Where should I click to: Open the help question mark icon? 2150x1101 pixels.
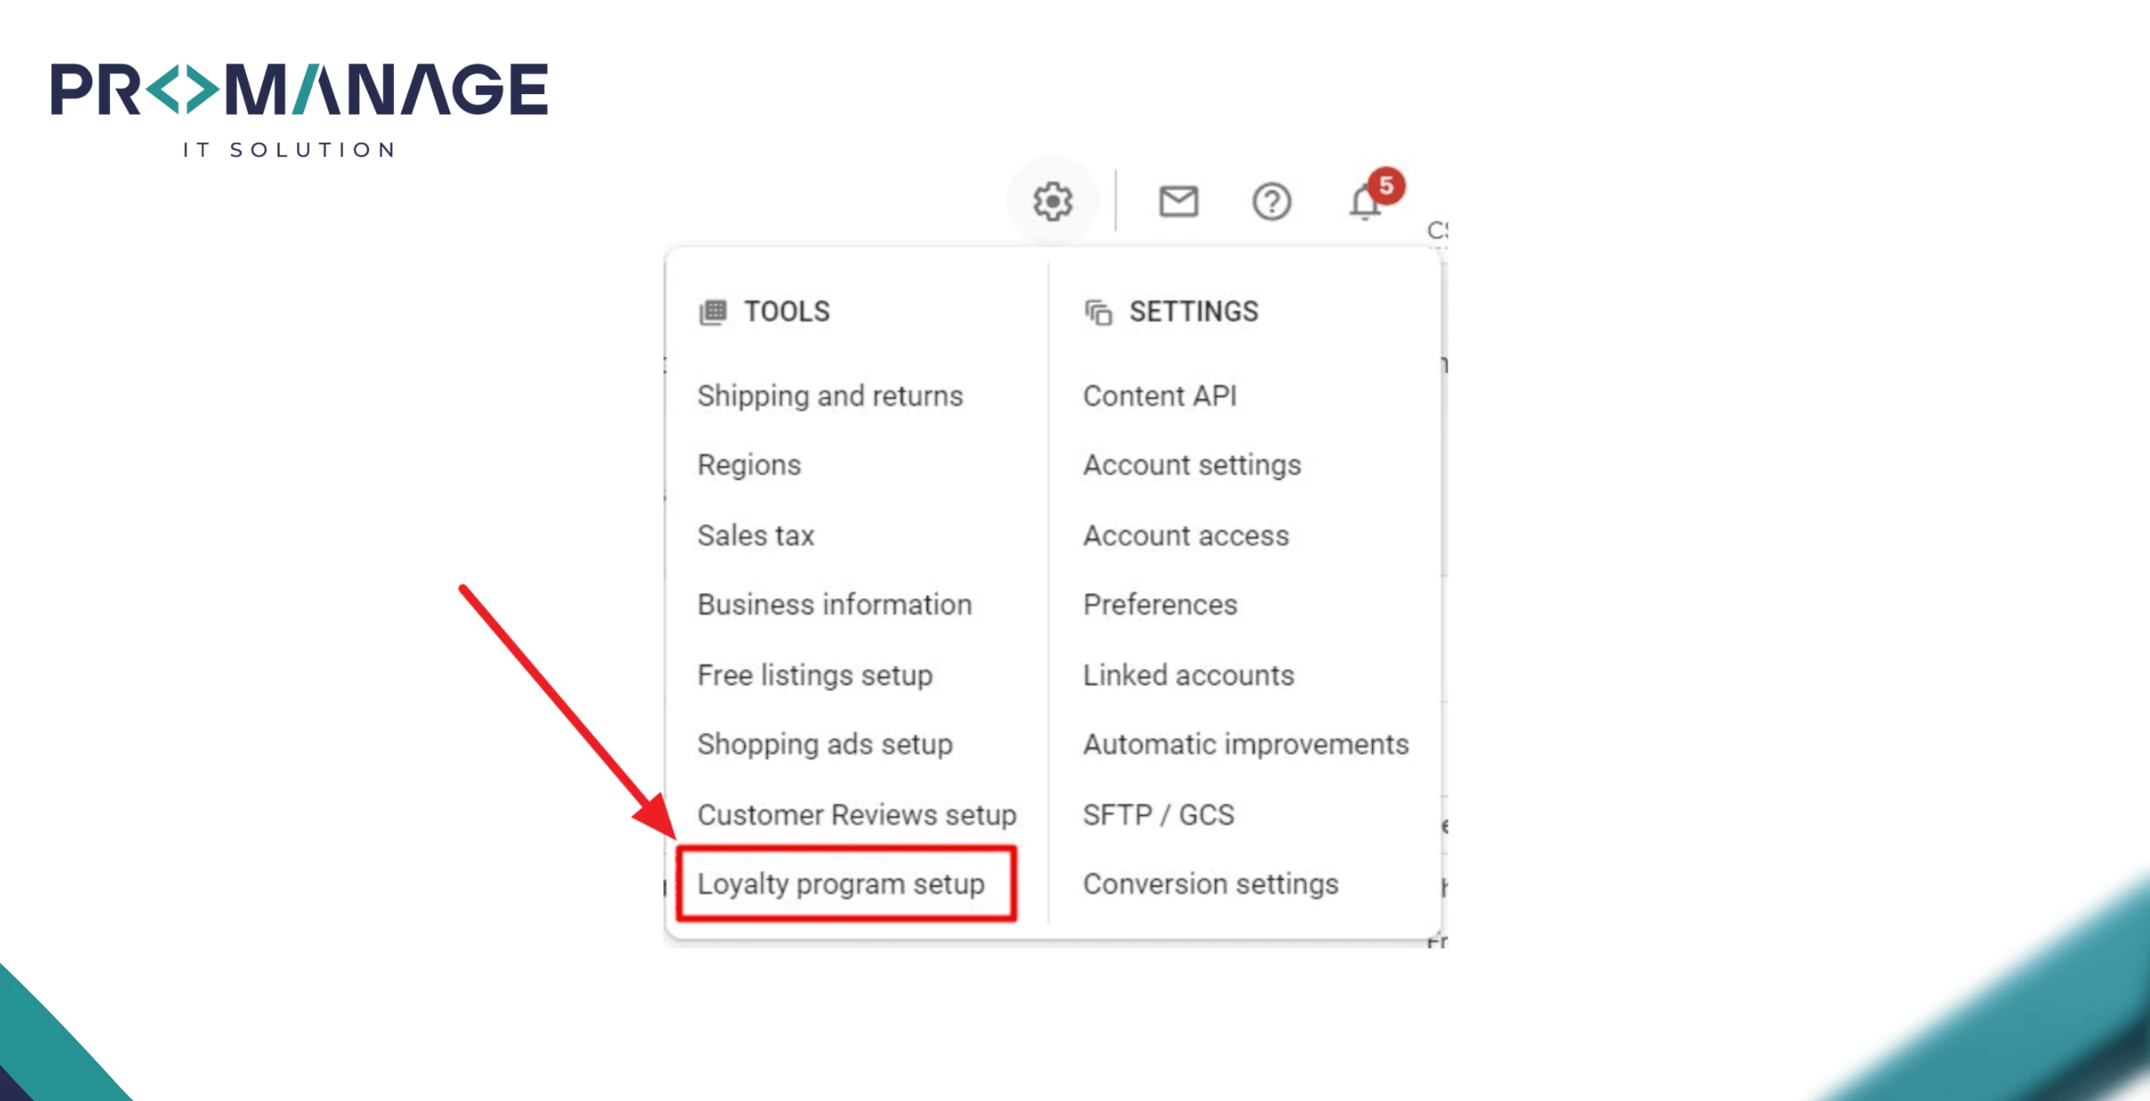[1271, 202]
